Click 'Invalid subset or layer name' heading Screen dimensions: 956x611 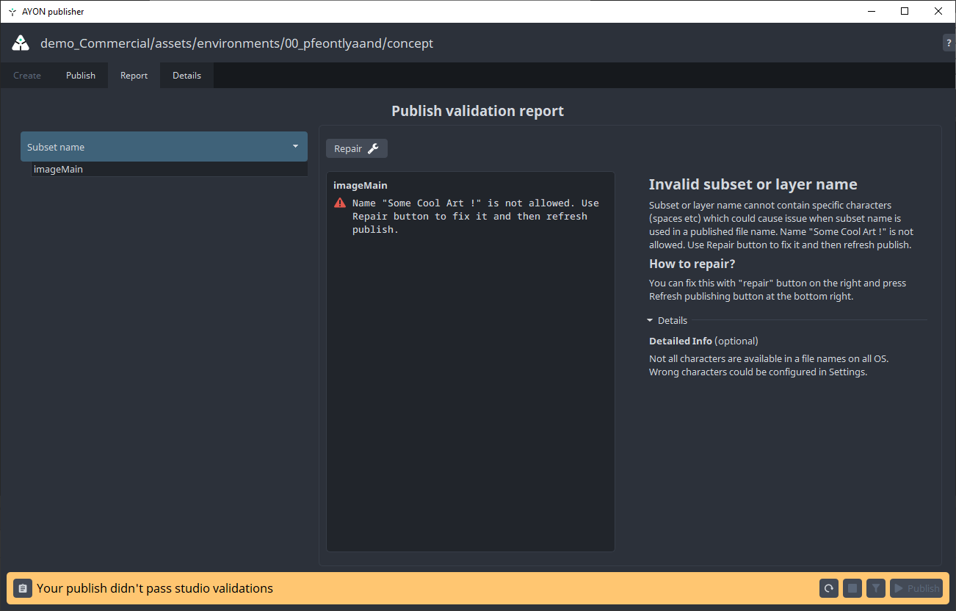(x=753, y=184)
